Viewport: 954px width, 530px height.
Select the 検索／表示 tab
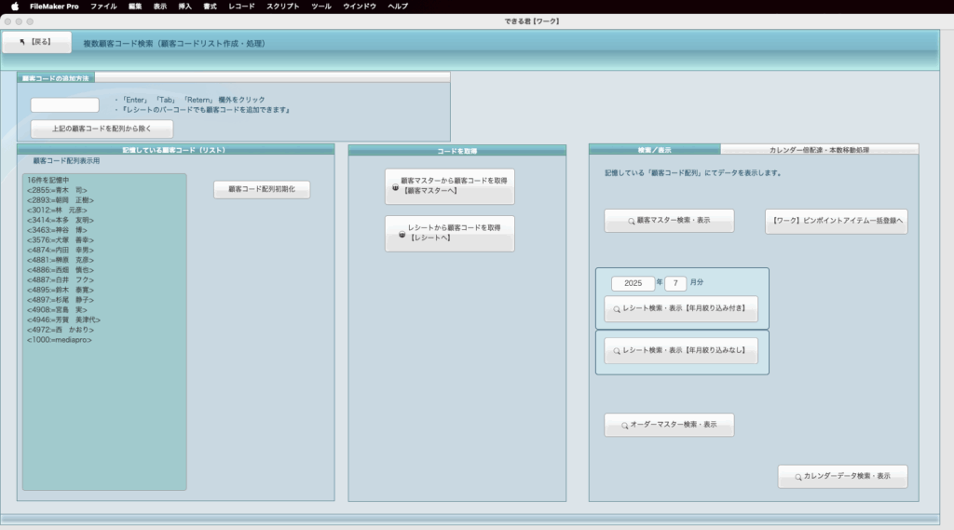[654, 149]
